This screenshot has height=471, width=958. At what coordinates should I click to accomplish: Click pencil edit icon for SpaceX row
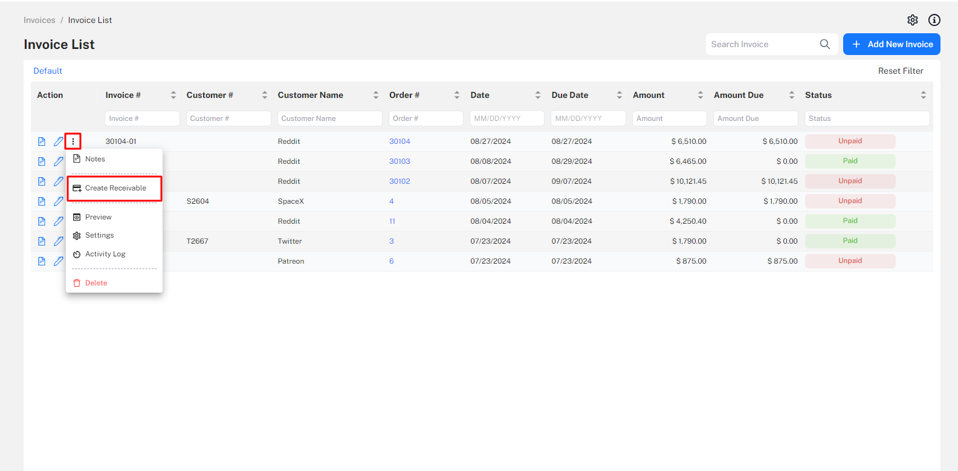58,201
